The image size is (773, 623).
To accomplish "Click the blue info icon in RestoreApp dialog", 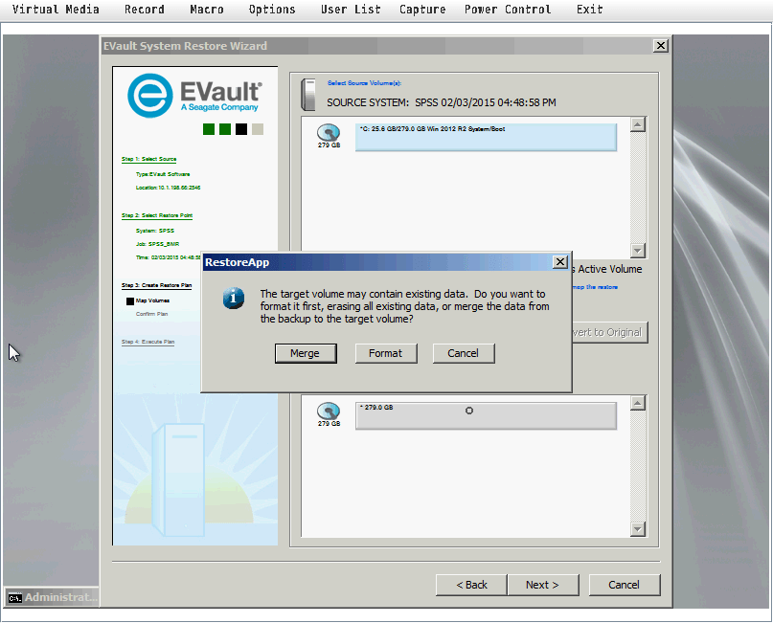I will [233, 298].
